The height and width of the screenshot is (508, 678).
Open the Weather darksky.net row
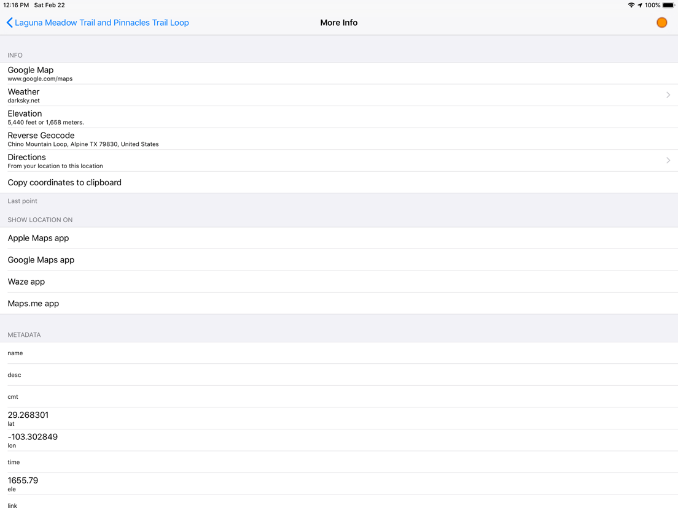point(339,96)
